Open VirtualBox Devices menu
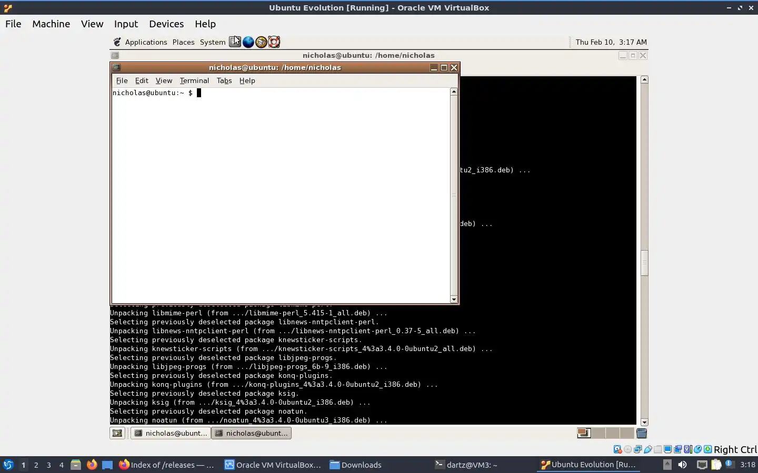758x473 pixels. click(166, 24)
